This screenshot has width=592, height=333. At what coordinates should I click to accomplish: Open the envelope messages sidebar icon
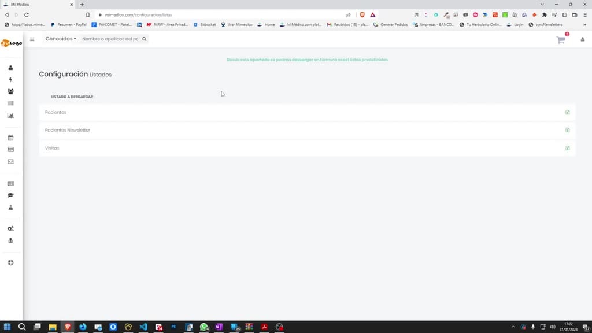10,162
